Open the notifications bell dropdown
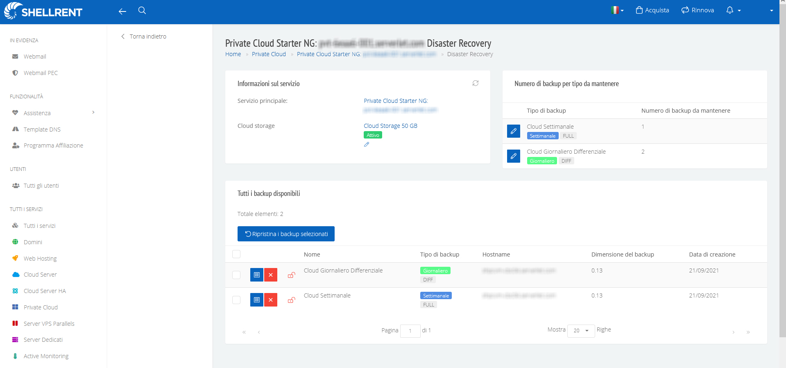 click(x=734, y=10)
